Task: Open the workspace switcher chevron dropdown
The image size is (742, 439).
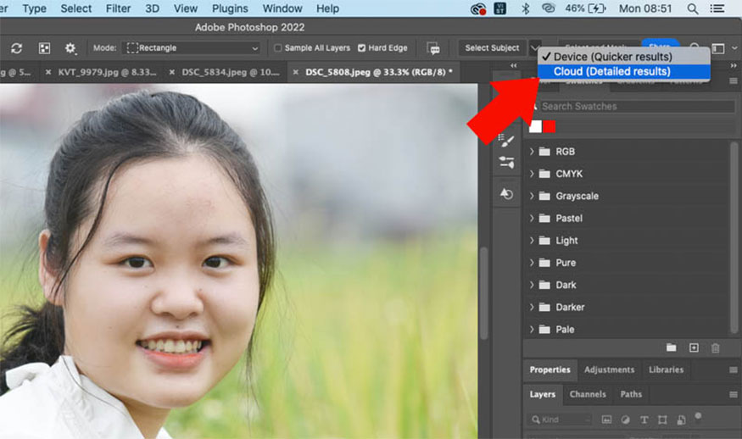Action: click(734, 48)
